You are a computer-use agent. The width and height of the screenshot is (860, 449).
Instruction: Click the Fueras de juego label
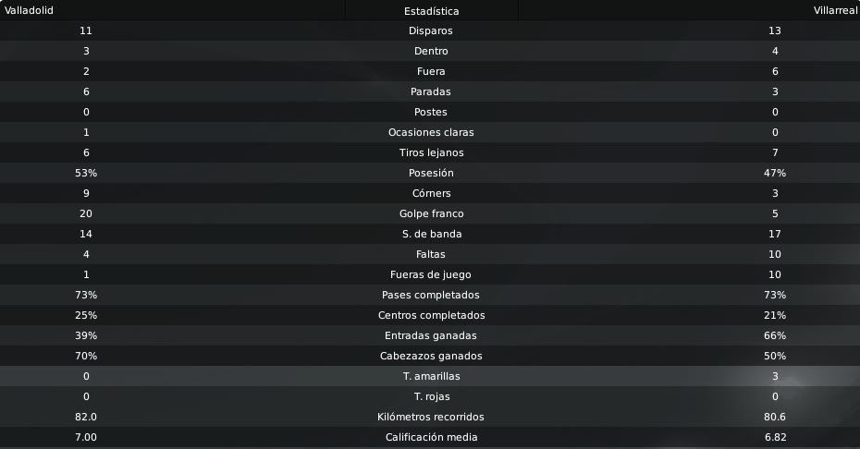431,274
